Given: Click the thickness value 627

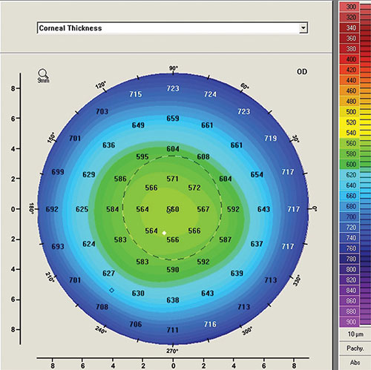Looking at the screenshot, I should 109,274.
